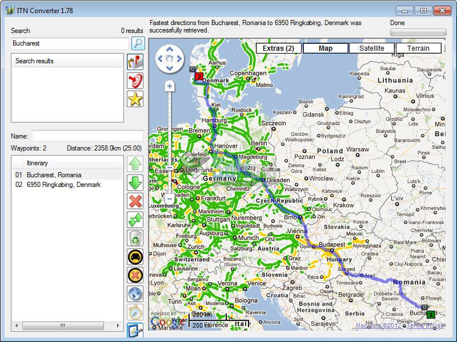
Task: Open the Extras (2) map menu
Action: (279, 48)
